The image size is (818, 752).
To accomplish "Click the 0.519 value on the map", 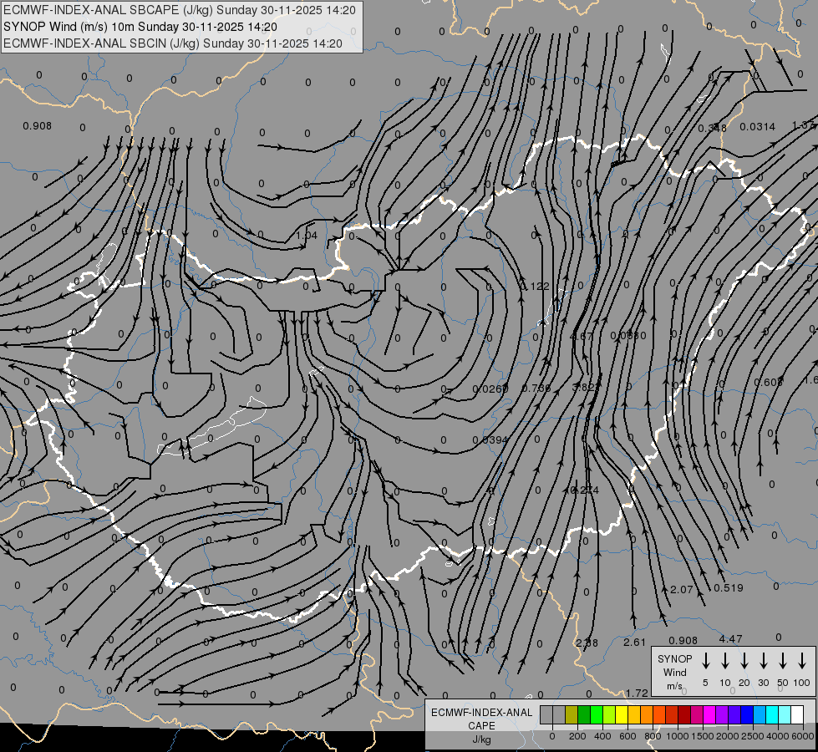I will [729, 588].
